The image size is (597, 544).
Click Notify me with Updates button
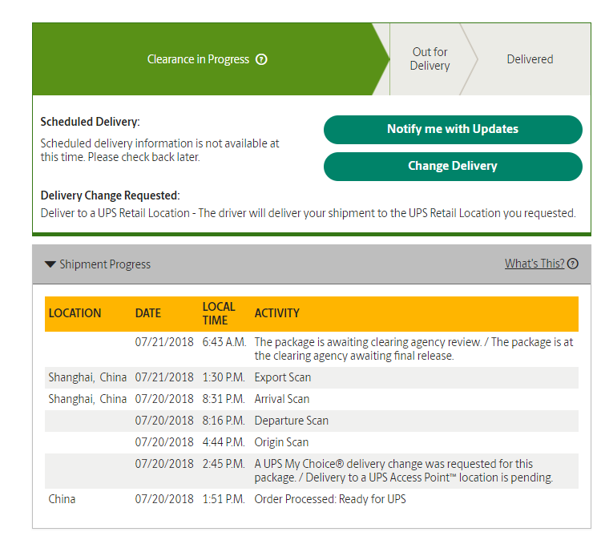[x=453, y=130]
